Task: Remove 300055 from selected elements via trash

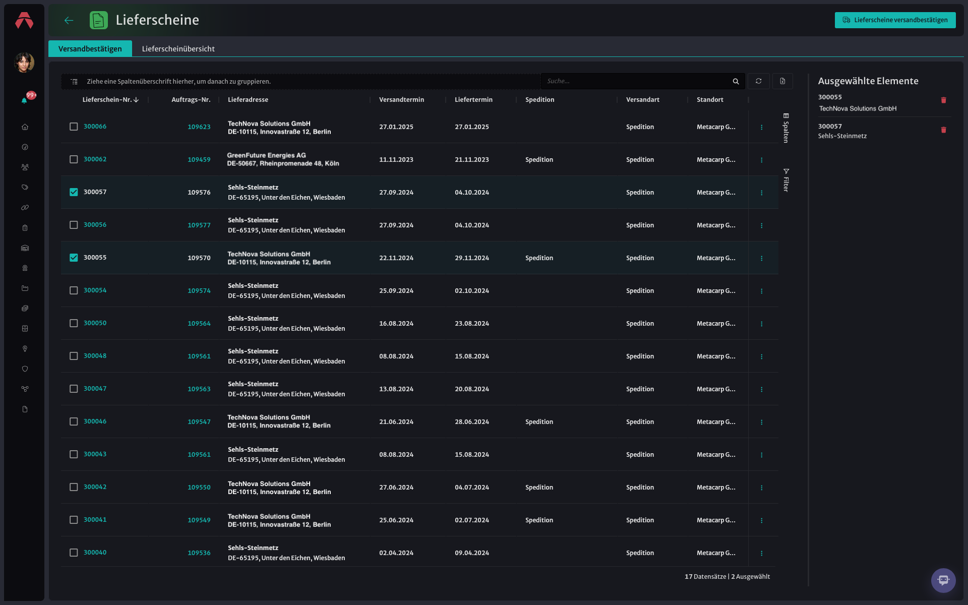Action: click(x=943, y=100)
